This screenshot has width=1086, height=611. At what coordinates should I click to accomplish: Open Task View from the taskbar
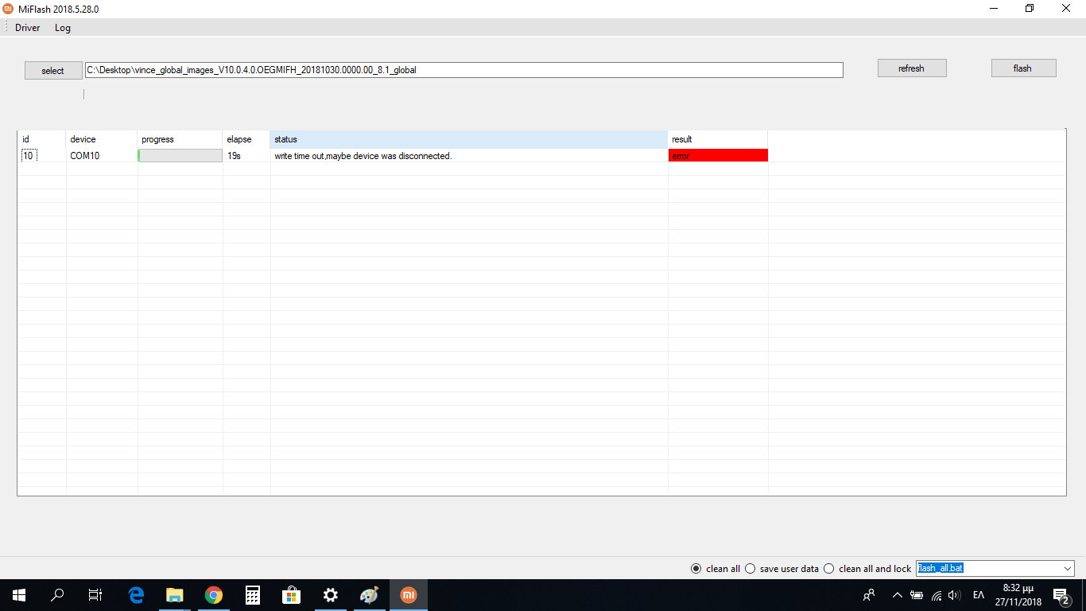95,595
